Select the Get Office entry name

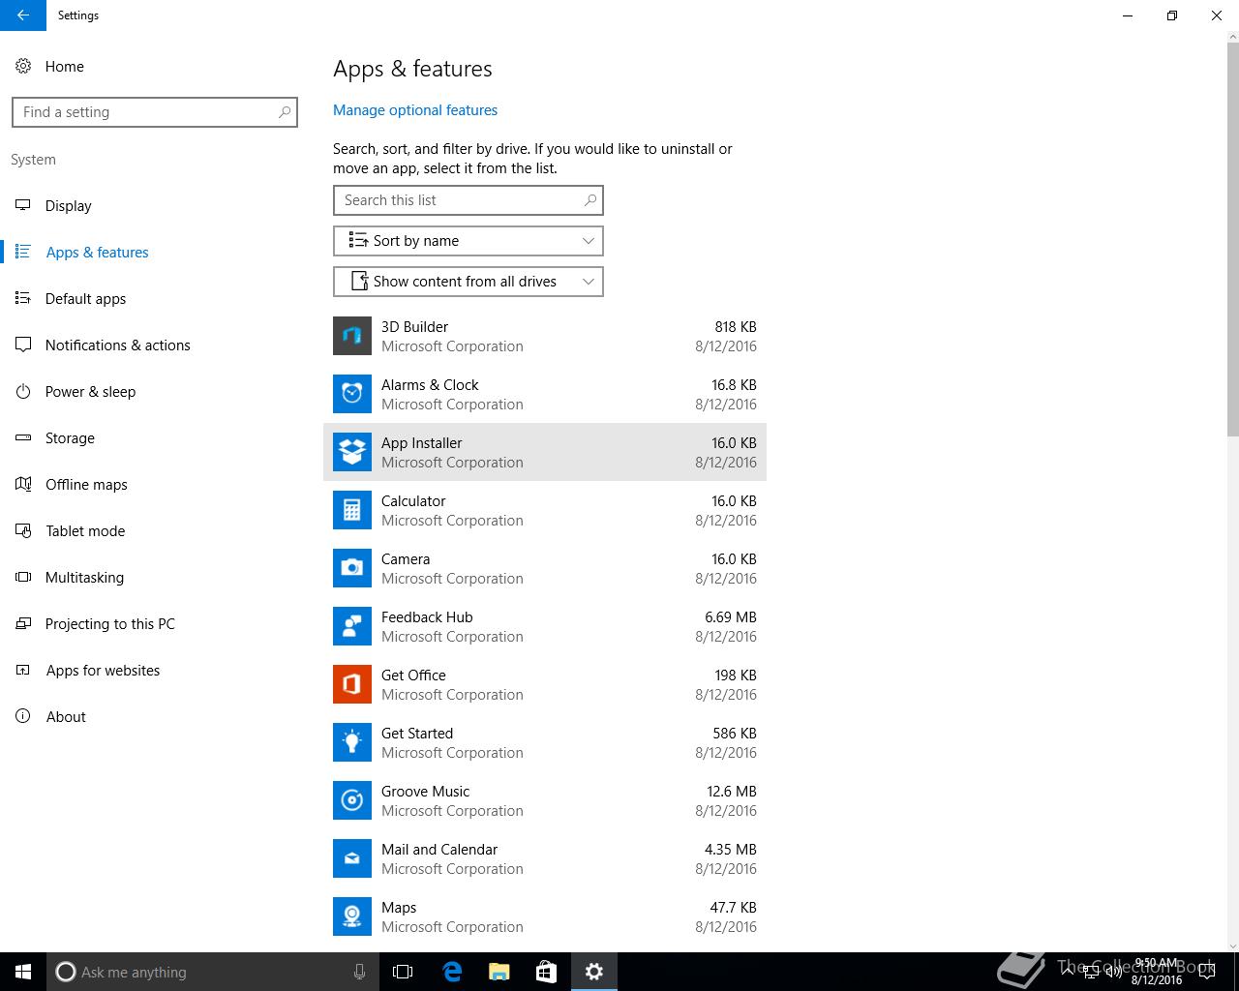413,676
